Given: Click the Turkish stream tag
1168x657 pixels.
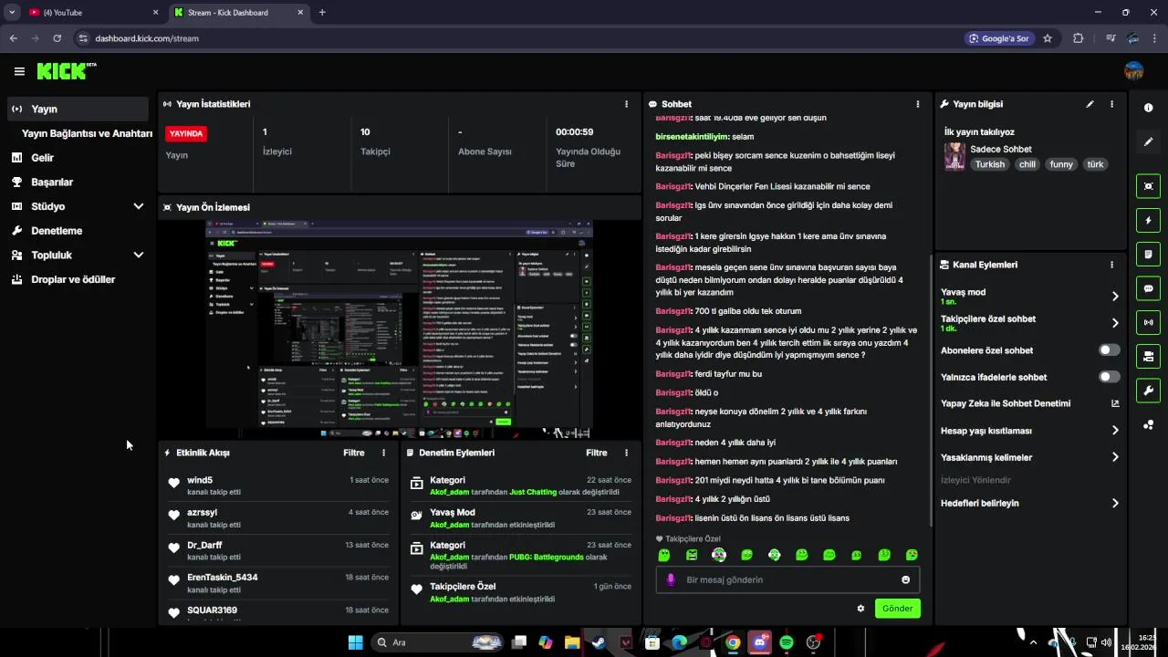Looking at the screenshot, I should (x=989, y=164).
